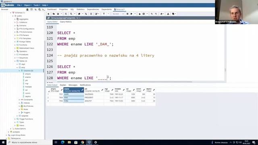Viewport: 258px width, 145px height.
Task: Select the job column header in results
Action: pyautogui.click(x=94, y=90)
